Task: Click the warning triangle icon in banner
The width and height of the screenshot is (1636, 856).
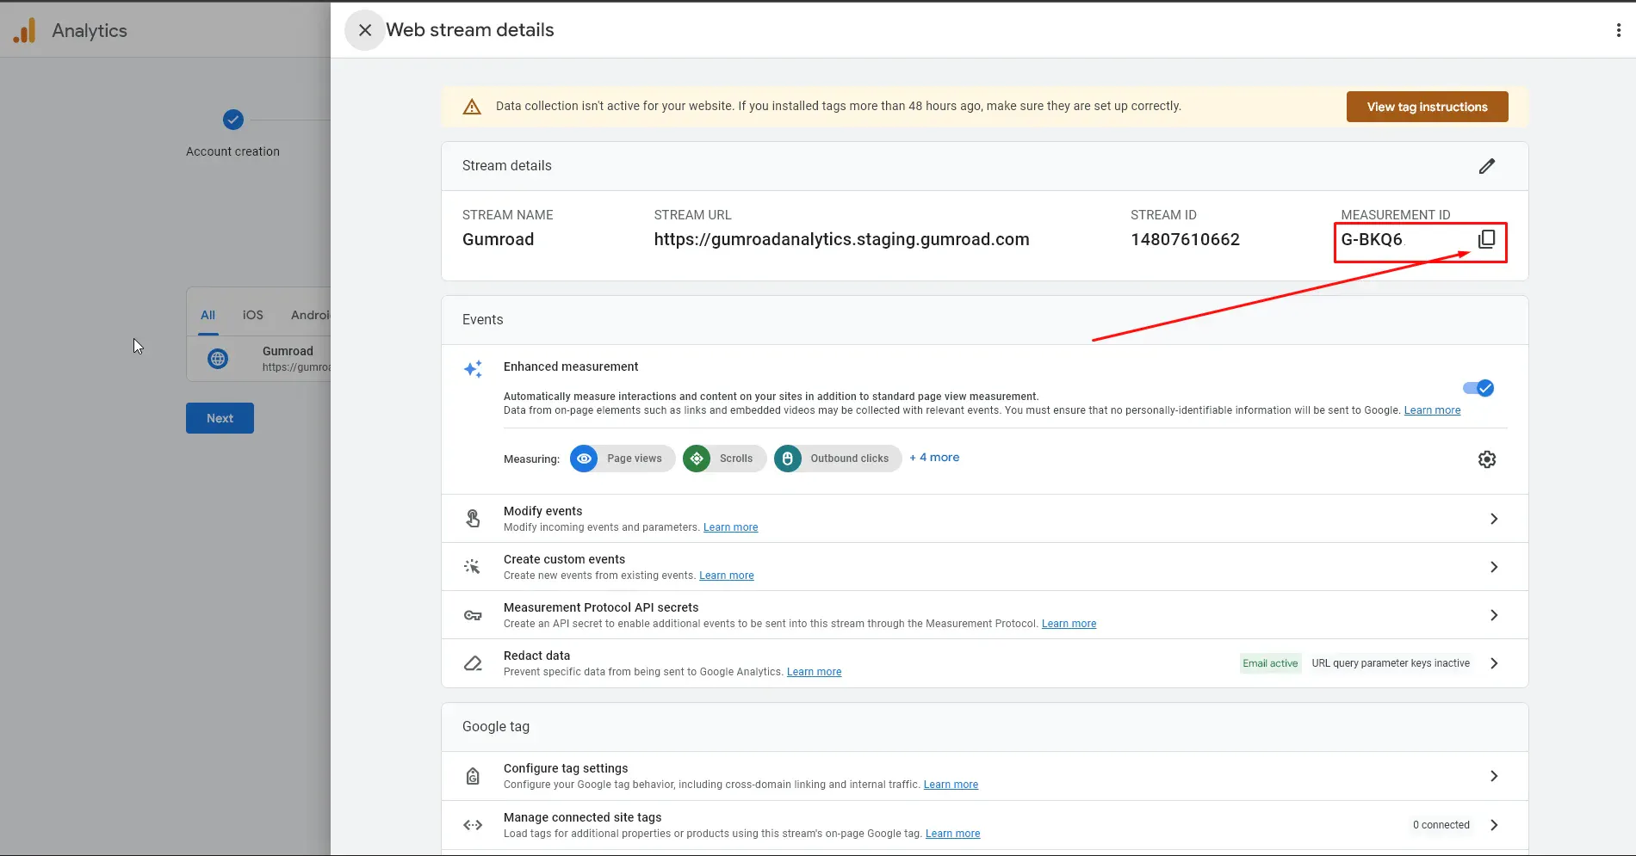Action: [x=472, y=107]
